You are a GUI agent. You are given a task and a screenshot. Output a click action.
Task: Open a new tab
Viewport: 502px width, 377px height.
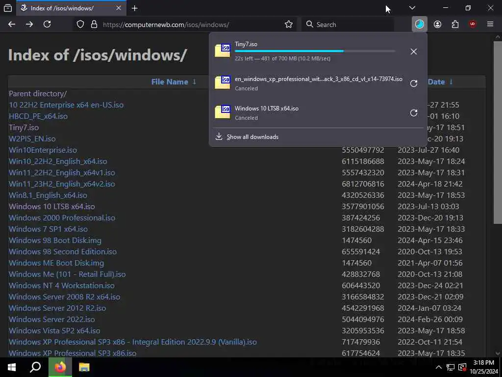coord(134,8)
